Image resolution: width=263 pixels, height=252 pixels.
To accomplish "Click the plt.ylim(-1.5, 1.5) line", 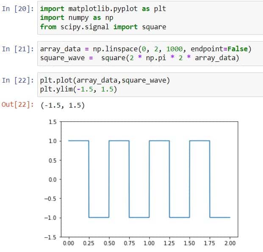I will point(78,89).
